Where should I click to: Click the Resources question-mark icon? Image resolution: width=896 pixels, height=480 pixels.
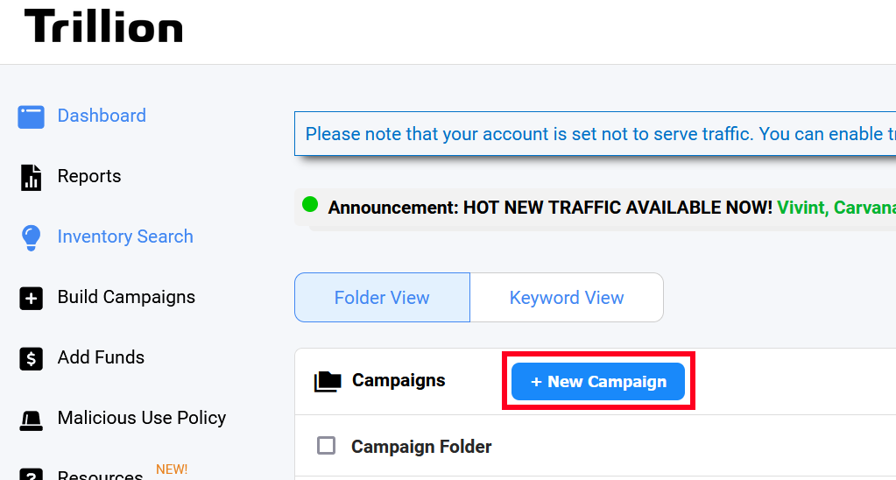(x=31, y=476)
